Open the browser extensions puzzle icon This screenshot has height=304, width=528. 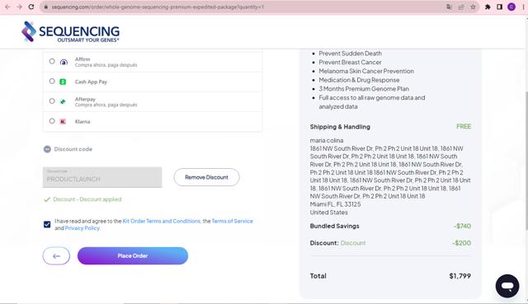pyautogui.click(x=488, y=7)
